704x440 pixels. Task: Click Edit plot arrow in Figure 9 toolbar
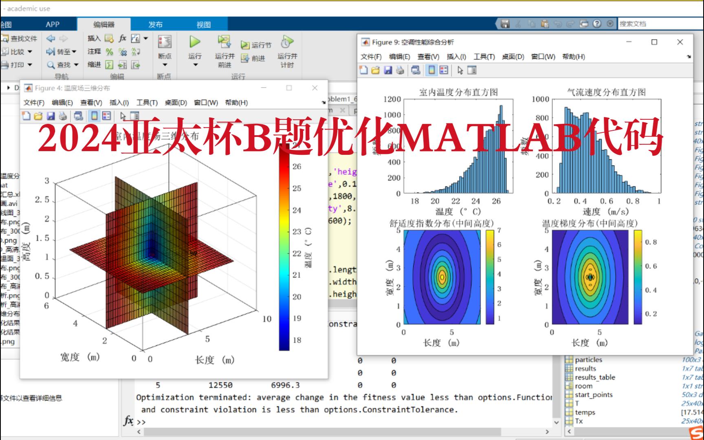pos(460,70)
